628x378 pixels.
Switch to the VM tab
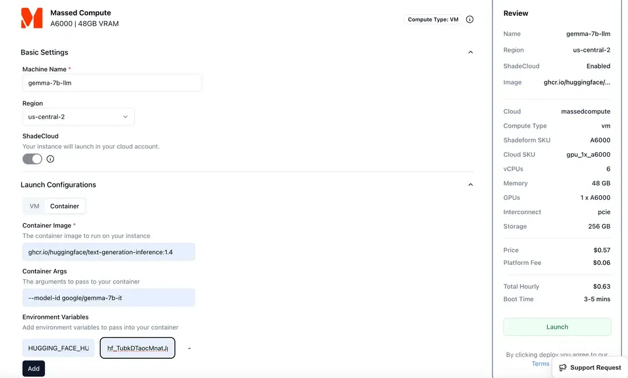(x=34, y=206)
